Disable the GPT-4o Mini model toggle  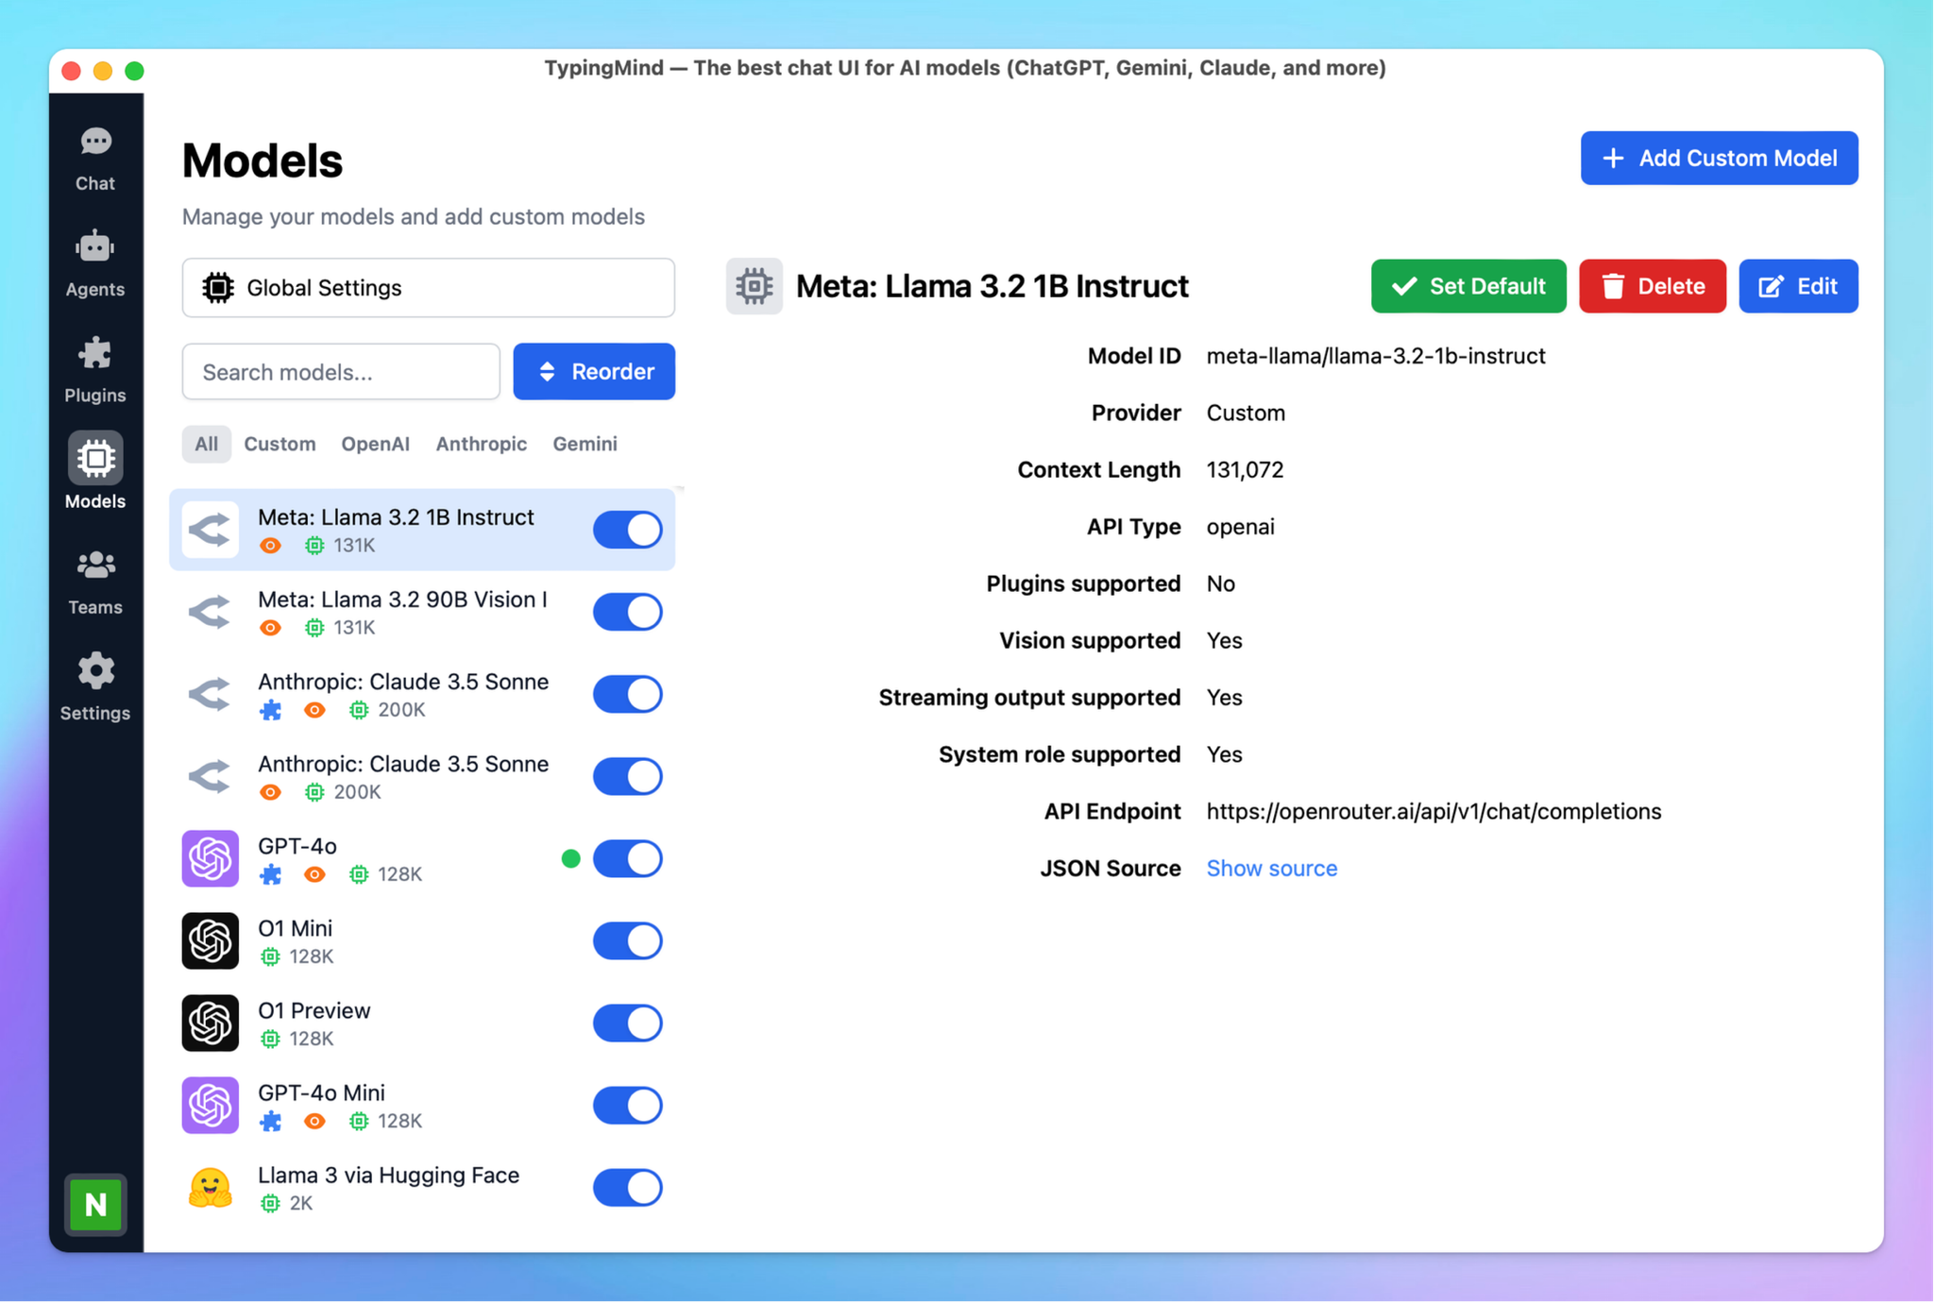[x=628, y=1105]
